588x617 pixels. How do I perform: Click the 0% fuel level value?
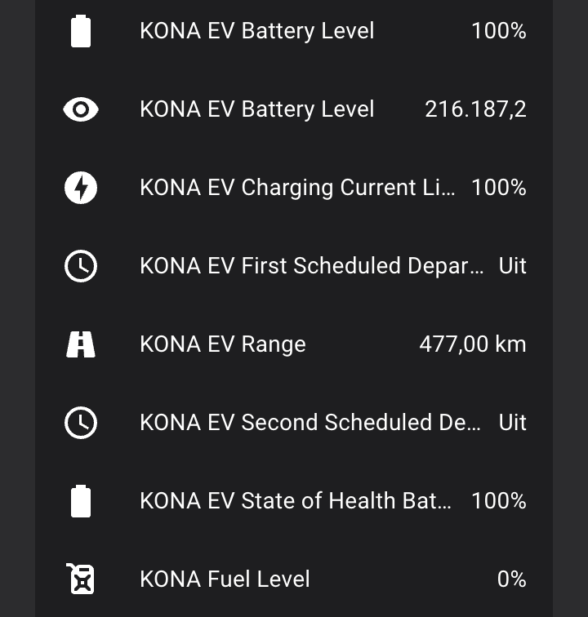pyautogui.click(x=511, y=579)
